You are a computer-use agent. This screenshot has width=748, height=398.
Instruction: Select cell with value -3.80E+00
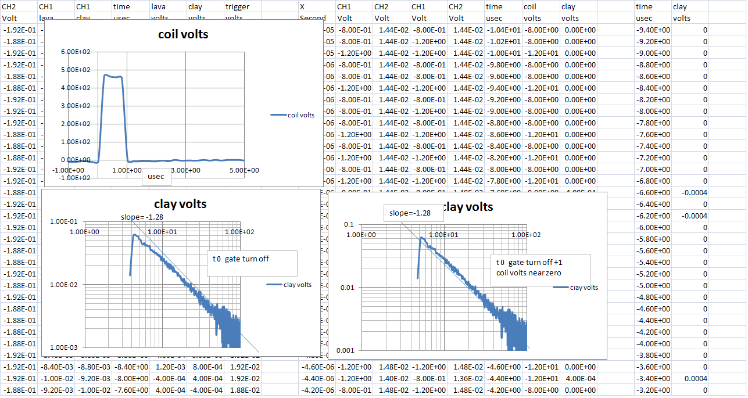click(x=653, y=355)
